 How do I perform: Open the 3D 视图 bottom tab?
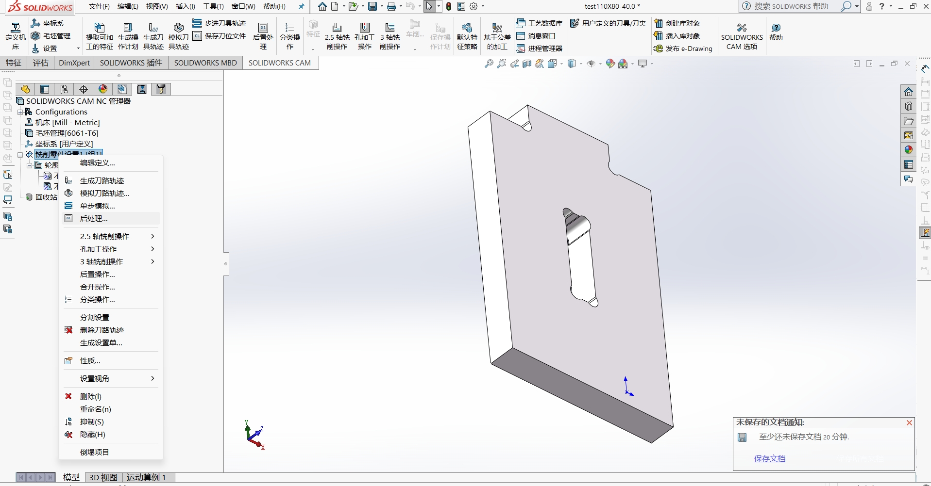pos(103,477)
